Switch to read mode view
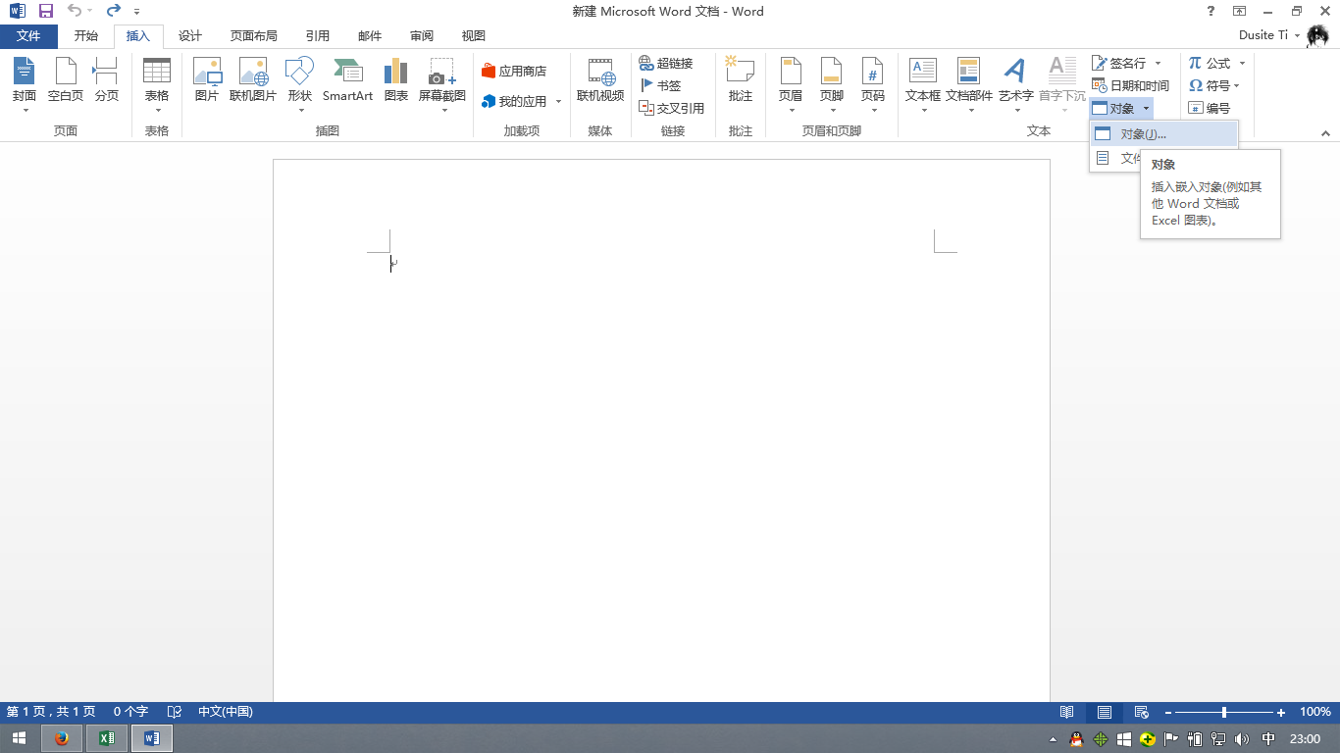Viewport: 1340px width, 753px height. 1066,712
